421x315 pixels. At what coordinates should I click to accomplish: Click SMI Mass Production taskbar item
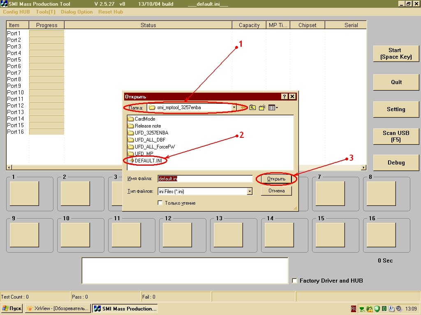(x=125, y=308)
